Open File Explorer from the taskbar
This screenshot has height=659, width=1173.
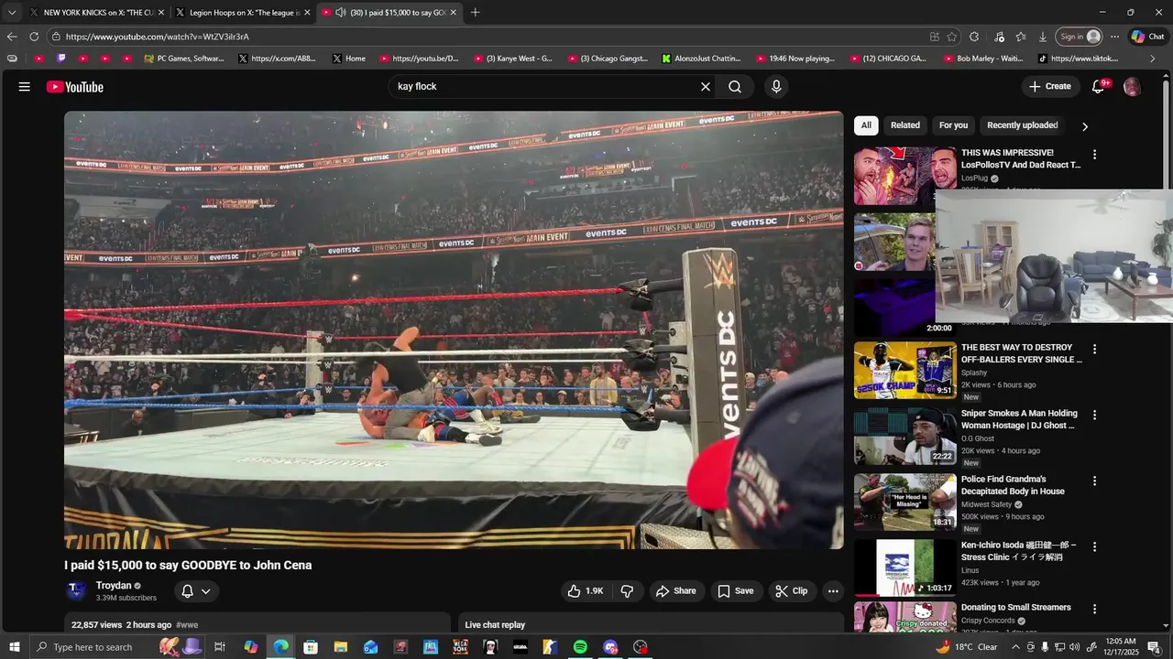(x=340, y=647)
